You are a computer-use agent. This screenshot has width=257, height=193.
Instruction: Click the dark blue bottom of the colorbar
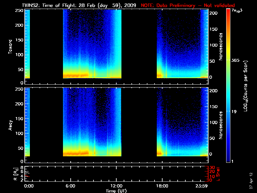point(228,160)
